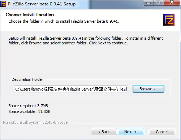Click the Nullsoft Install System version text

(35, 122)
